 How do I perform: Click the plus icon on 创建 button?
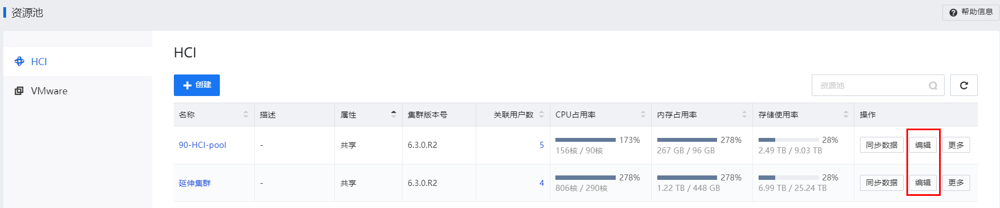point(187,85)
